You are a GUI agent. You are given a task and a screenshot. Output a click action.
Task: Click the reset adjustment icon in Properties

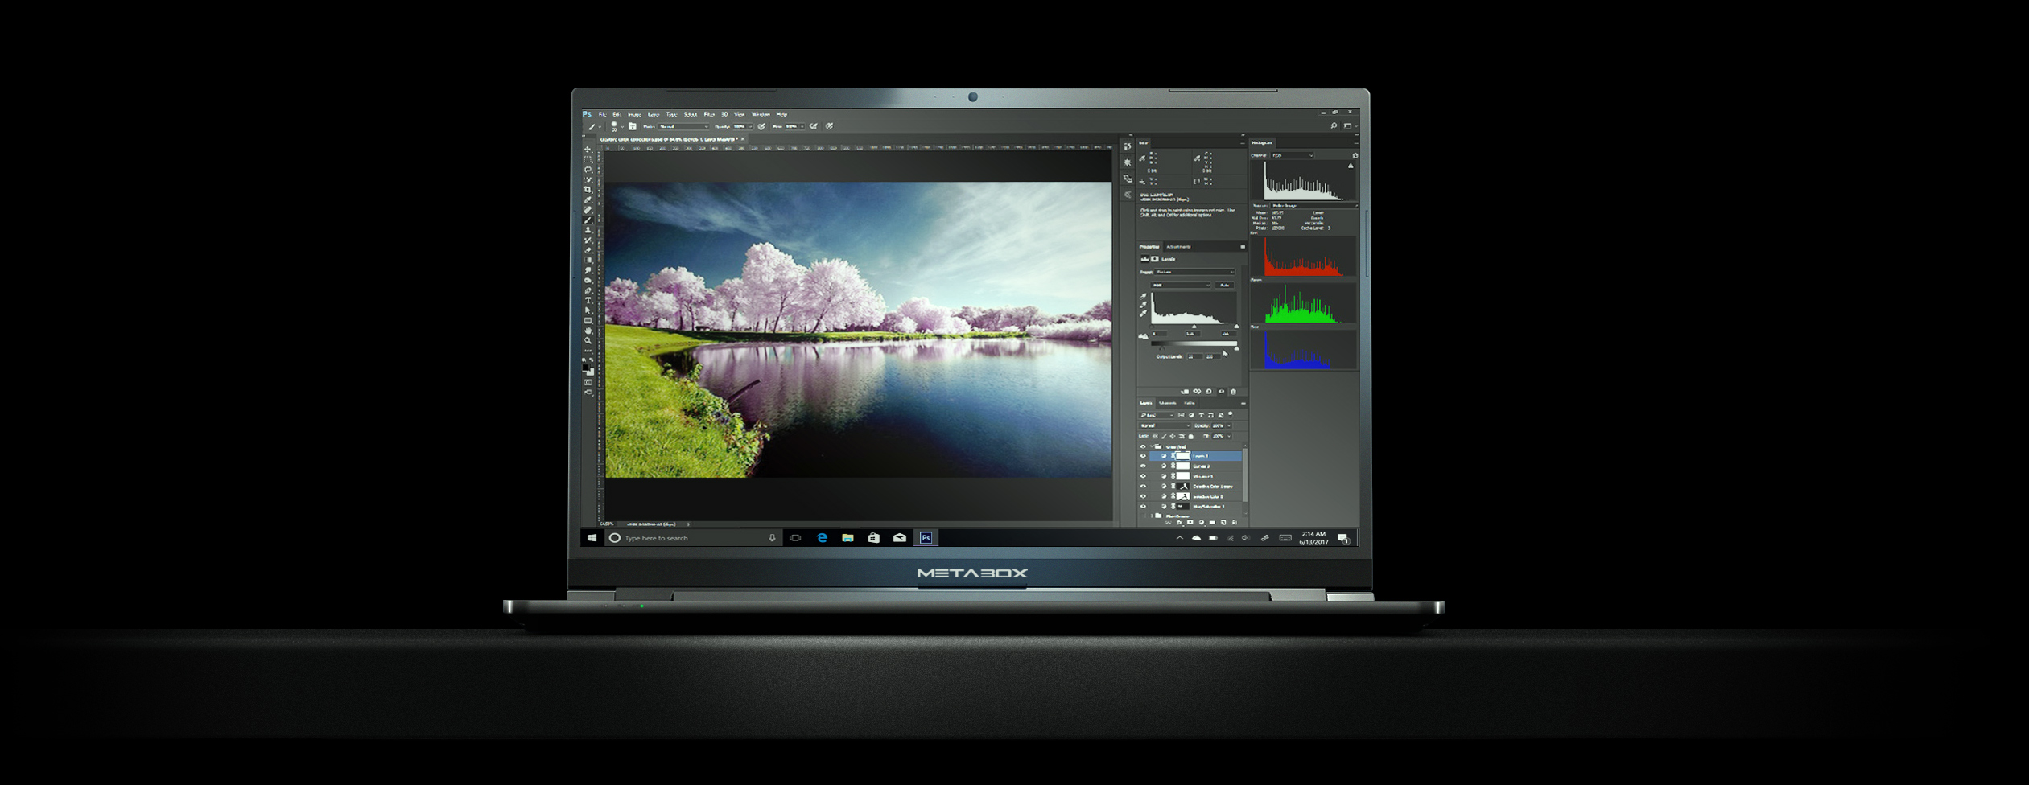1209,392
